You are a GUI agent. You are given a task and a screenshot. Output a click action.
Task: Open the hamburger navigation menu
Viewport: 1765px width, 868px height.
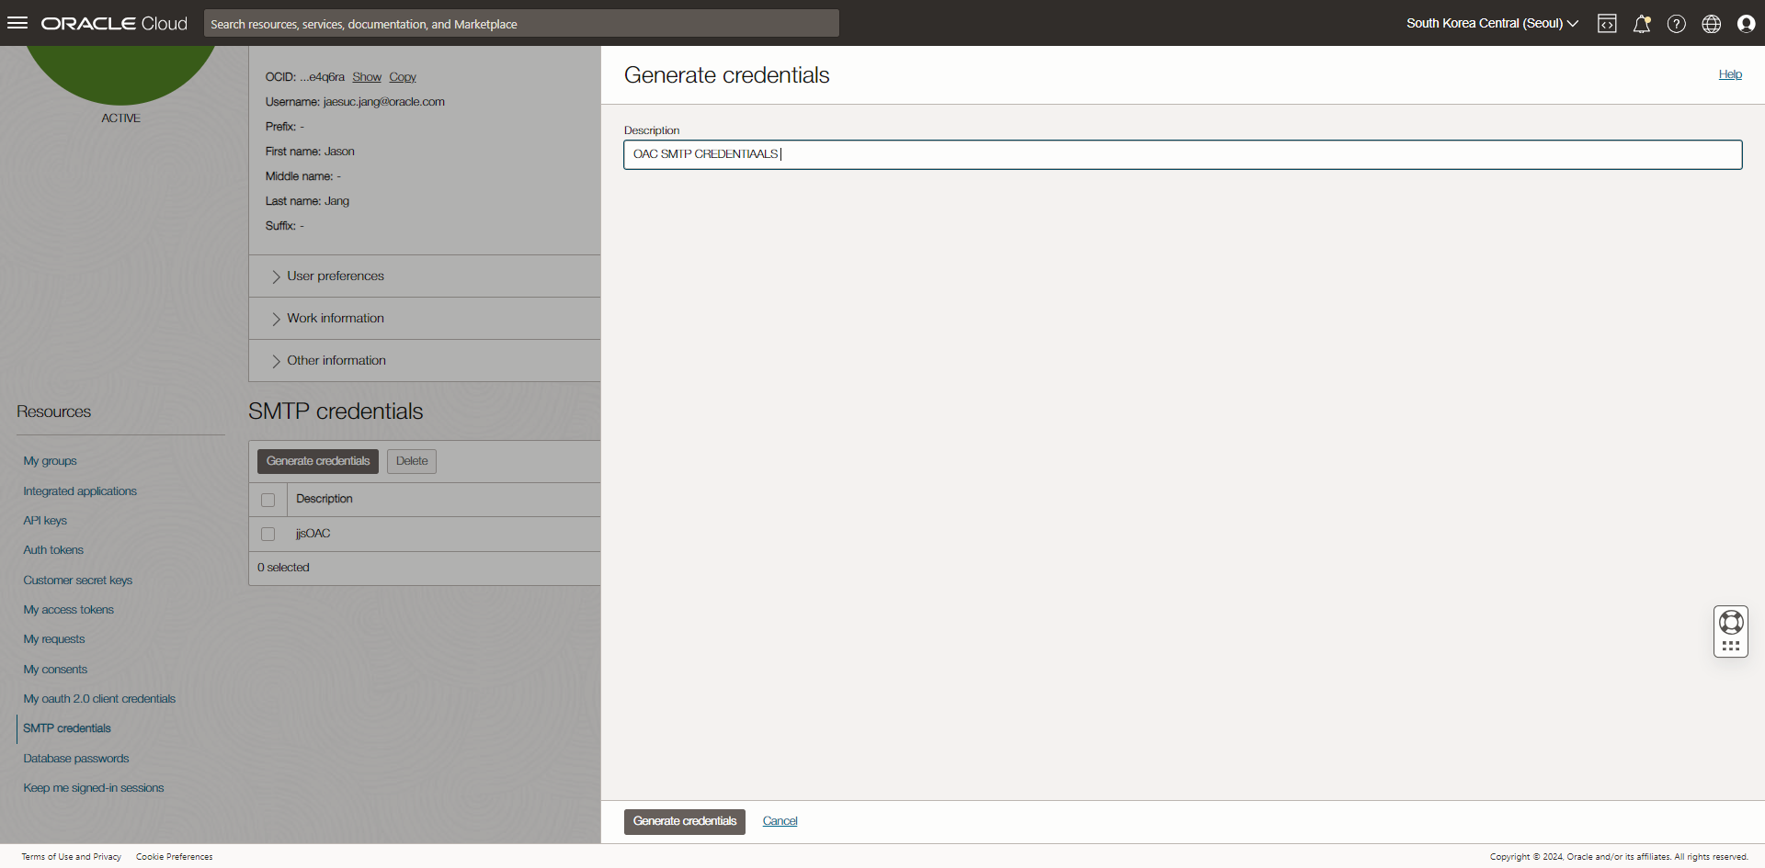tap(17, 23)
